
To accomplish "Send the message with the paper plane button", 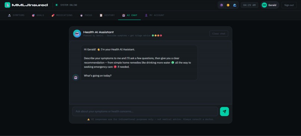I will 224,111.
